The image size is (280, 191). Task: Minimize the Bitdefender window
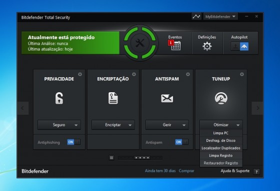coord(246,17)
